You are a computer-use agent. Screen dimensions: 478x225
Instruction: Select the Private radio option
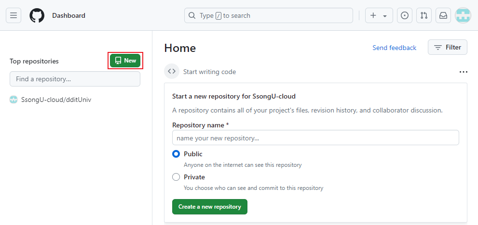point(176,177)
